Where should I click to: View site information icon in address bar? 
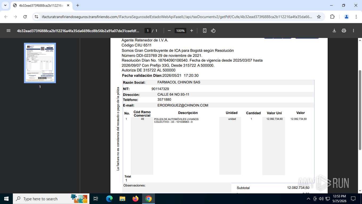click(x=36, y=17)
